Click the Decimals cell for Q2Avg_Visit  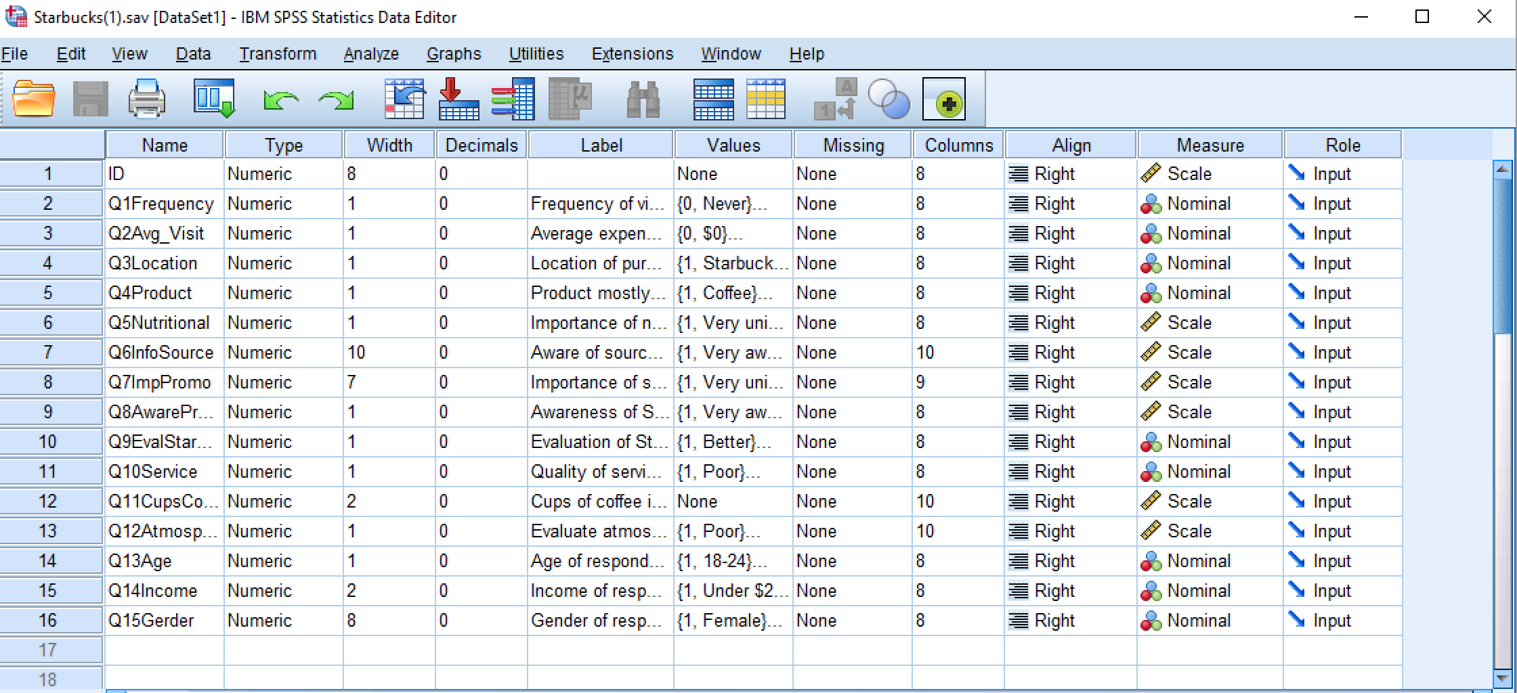tap(482, 233)
